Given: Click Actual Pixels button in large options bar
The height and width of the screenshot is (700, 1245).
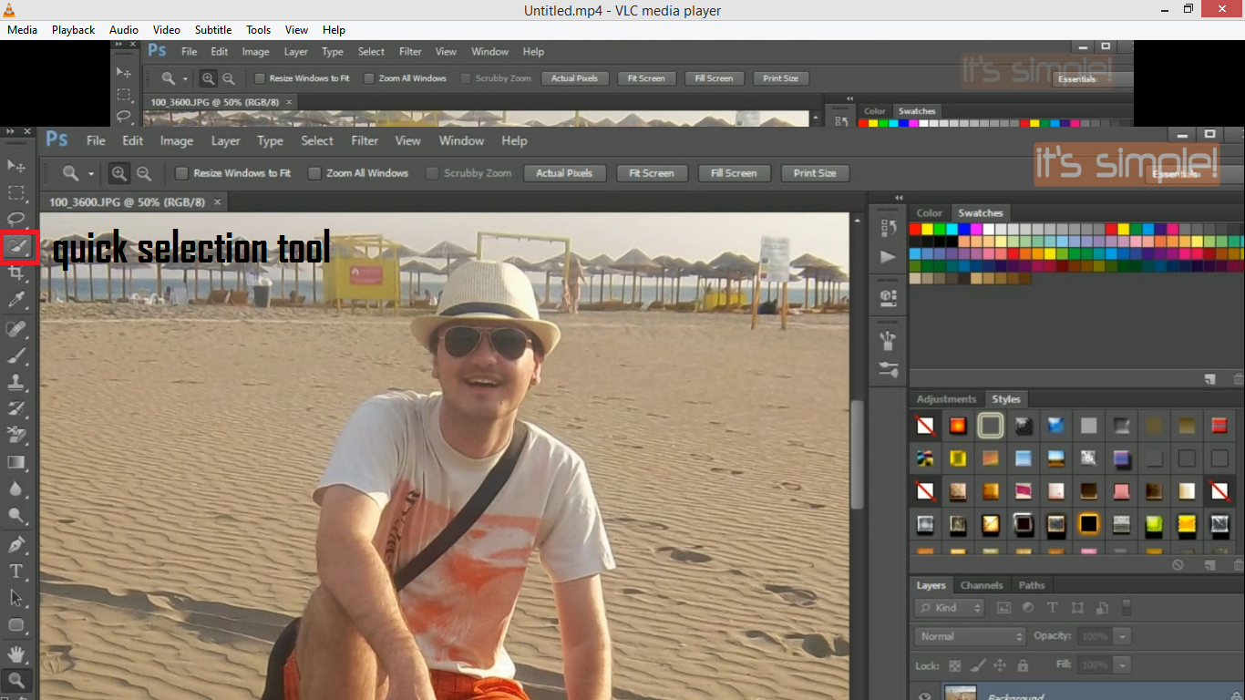Looking at the screenshot, I should (564, 173).
